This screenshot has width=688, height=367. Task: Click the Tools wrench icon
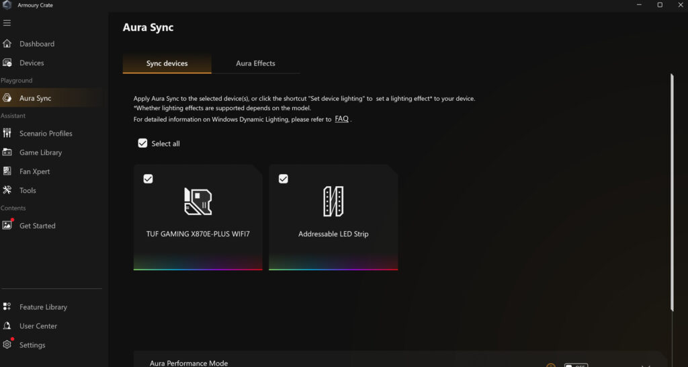[7, 190]
